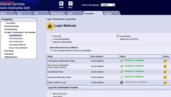Click the Login Methods padlock icon
The height and width of the screenshot is (97, 171).
click(50, 26)
